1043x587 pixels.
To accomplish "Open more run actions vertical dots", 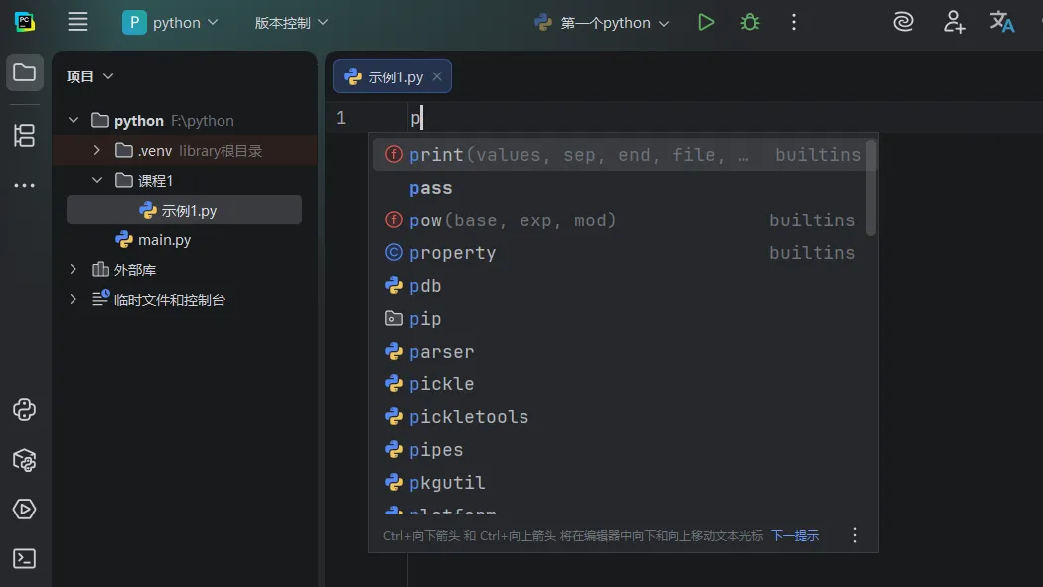I will pyautogui.click(x=793, y=23).
